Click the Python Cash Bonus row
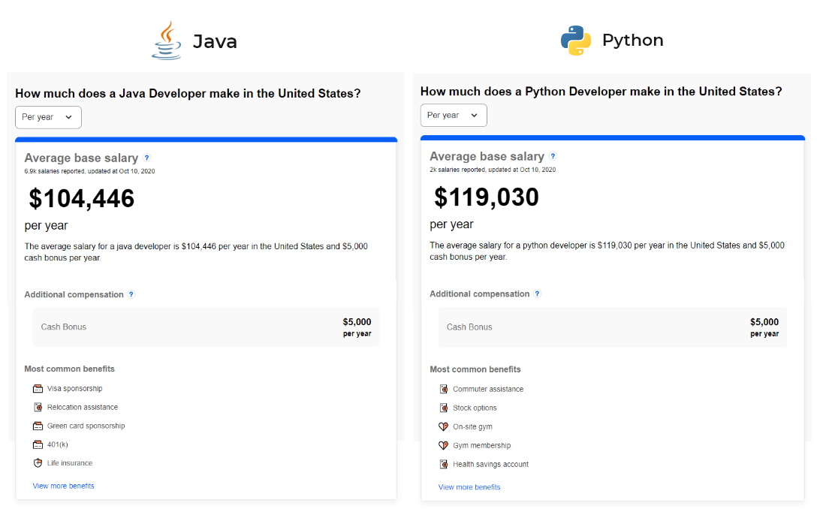 (x=612, y=327)
